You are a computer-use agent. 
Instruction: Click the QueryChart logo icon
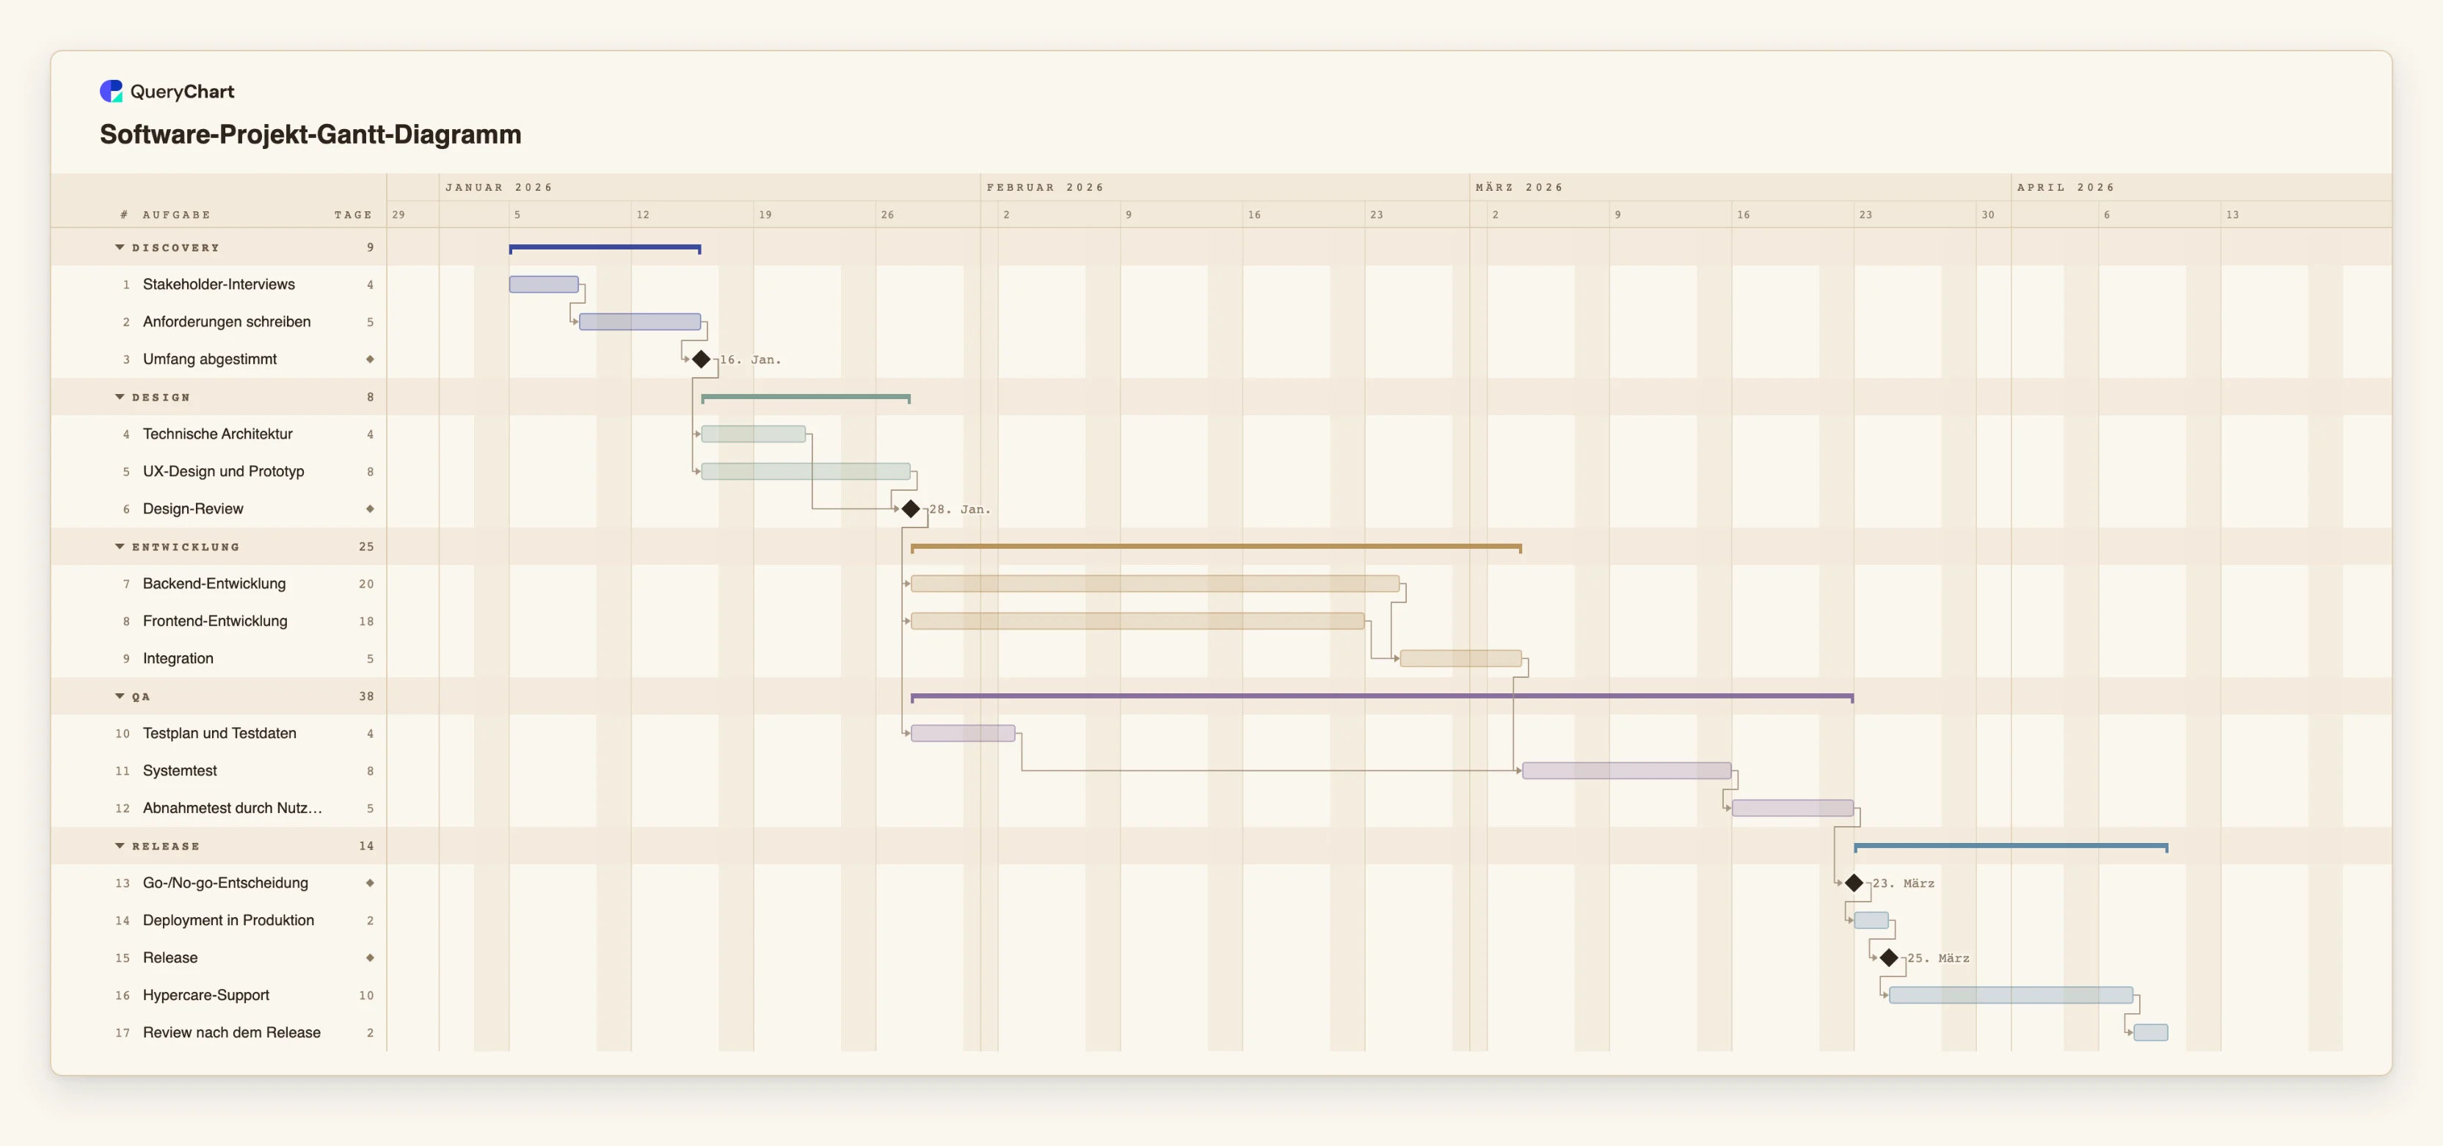pos(111,91)
